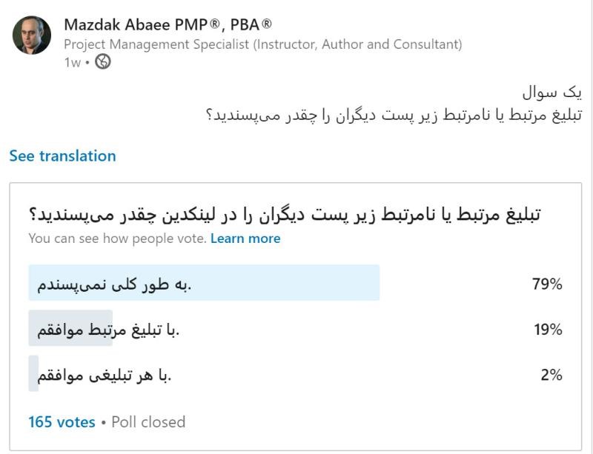The image size is (593, 454).
Task: Click the Poll closed status text
Action: click(x=148, y=422)
